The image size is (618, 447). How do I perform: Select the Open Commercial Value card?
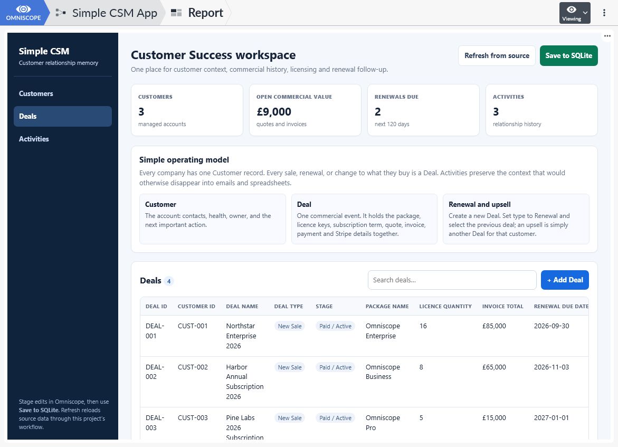[x=305, y=110]
